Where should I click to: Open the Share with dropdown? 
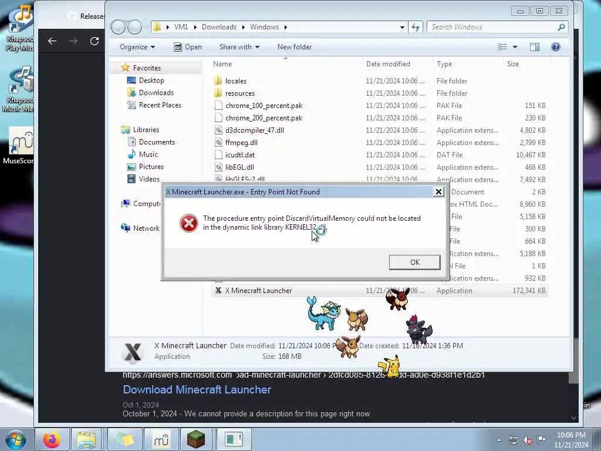coord(239,47)
